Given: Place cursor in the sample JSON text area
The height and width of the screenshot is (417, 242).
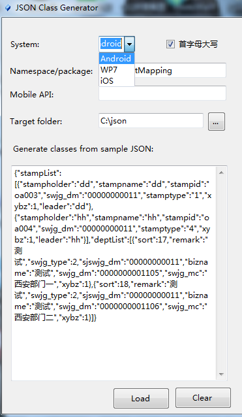Looking at the screenshot, I should tap(114, 273).
